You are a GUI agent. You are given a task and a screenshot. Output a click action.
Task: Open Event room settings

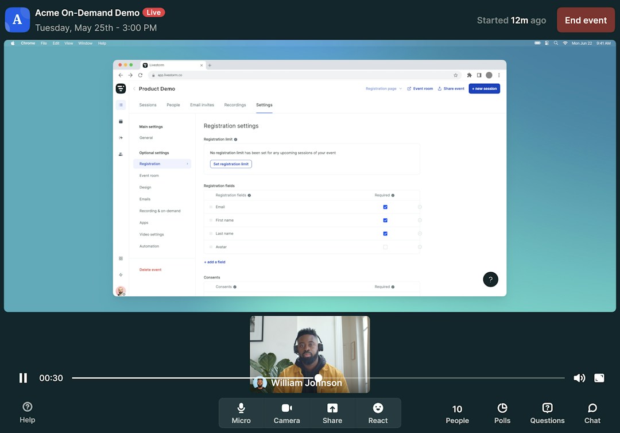[x=149, y=176]
